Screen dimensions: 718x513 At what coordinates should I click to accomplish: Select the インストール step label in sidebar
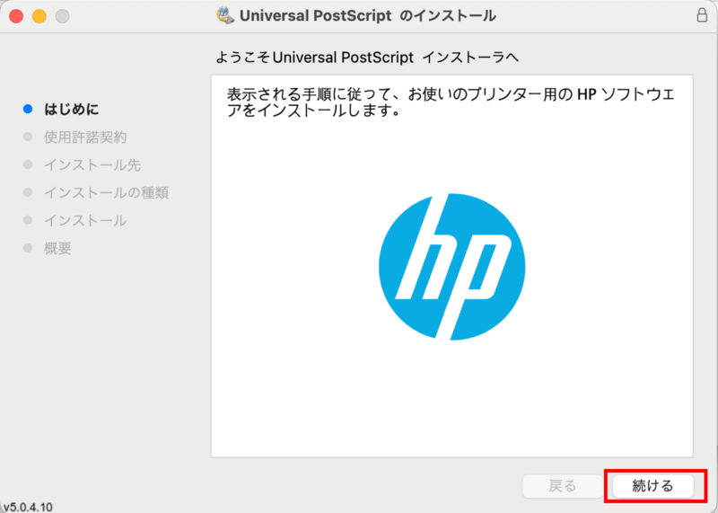(x=85, y=221)
